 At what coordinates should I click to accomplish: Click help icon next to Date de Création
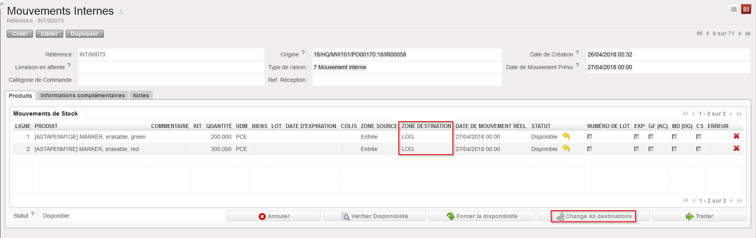577,52
